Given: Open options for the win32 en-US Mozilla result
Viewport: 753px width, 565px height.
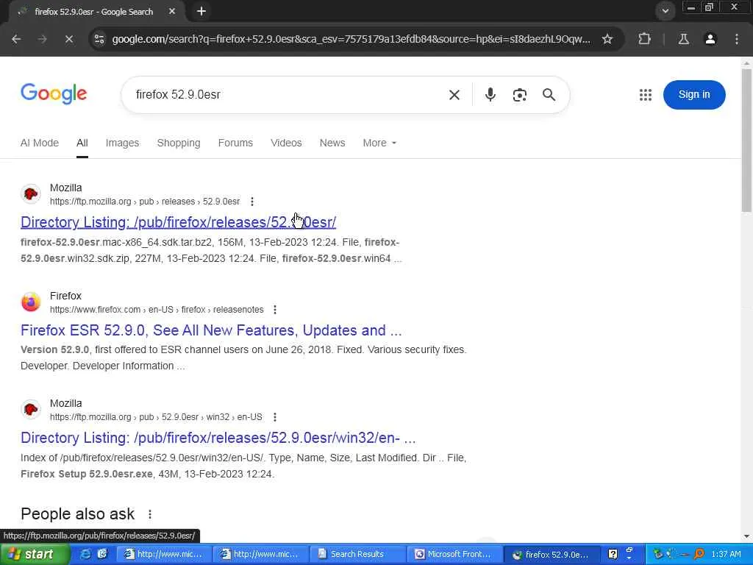Looking at the screenshot, I should [x=275, y=417].
